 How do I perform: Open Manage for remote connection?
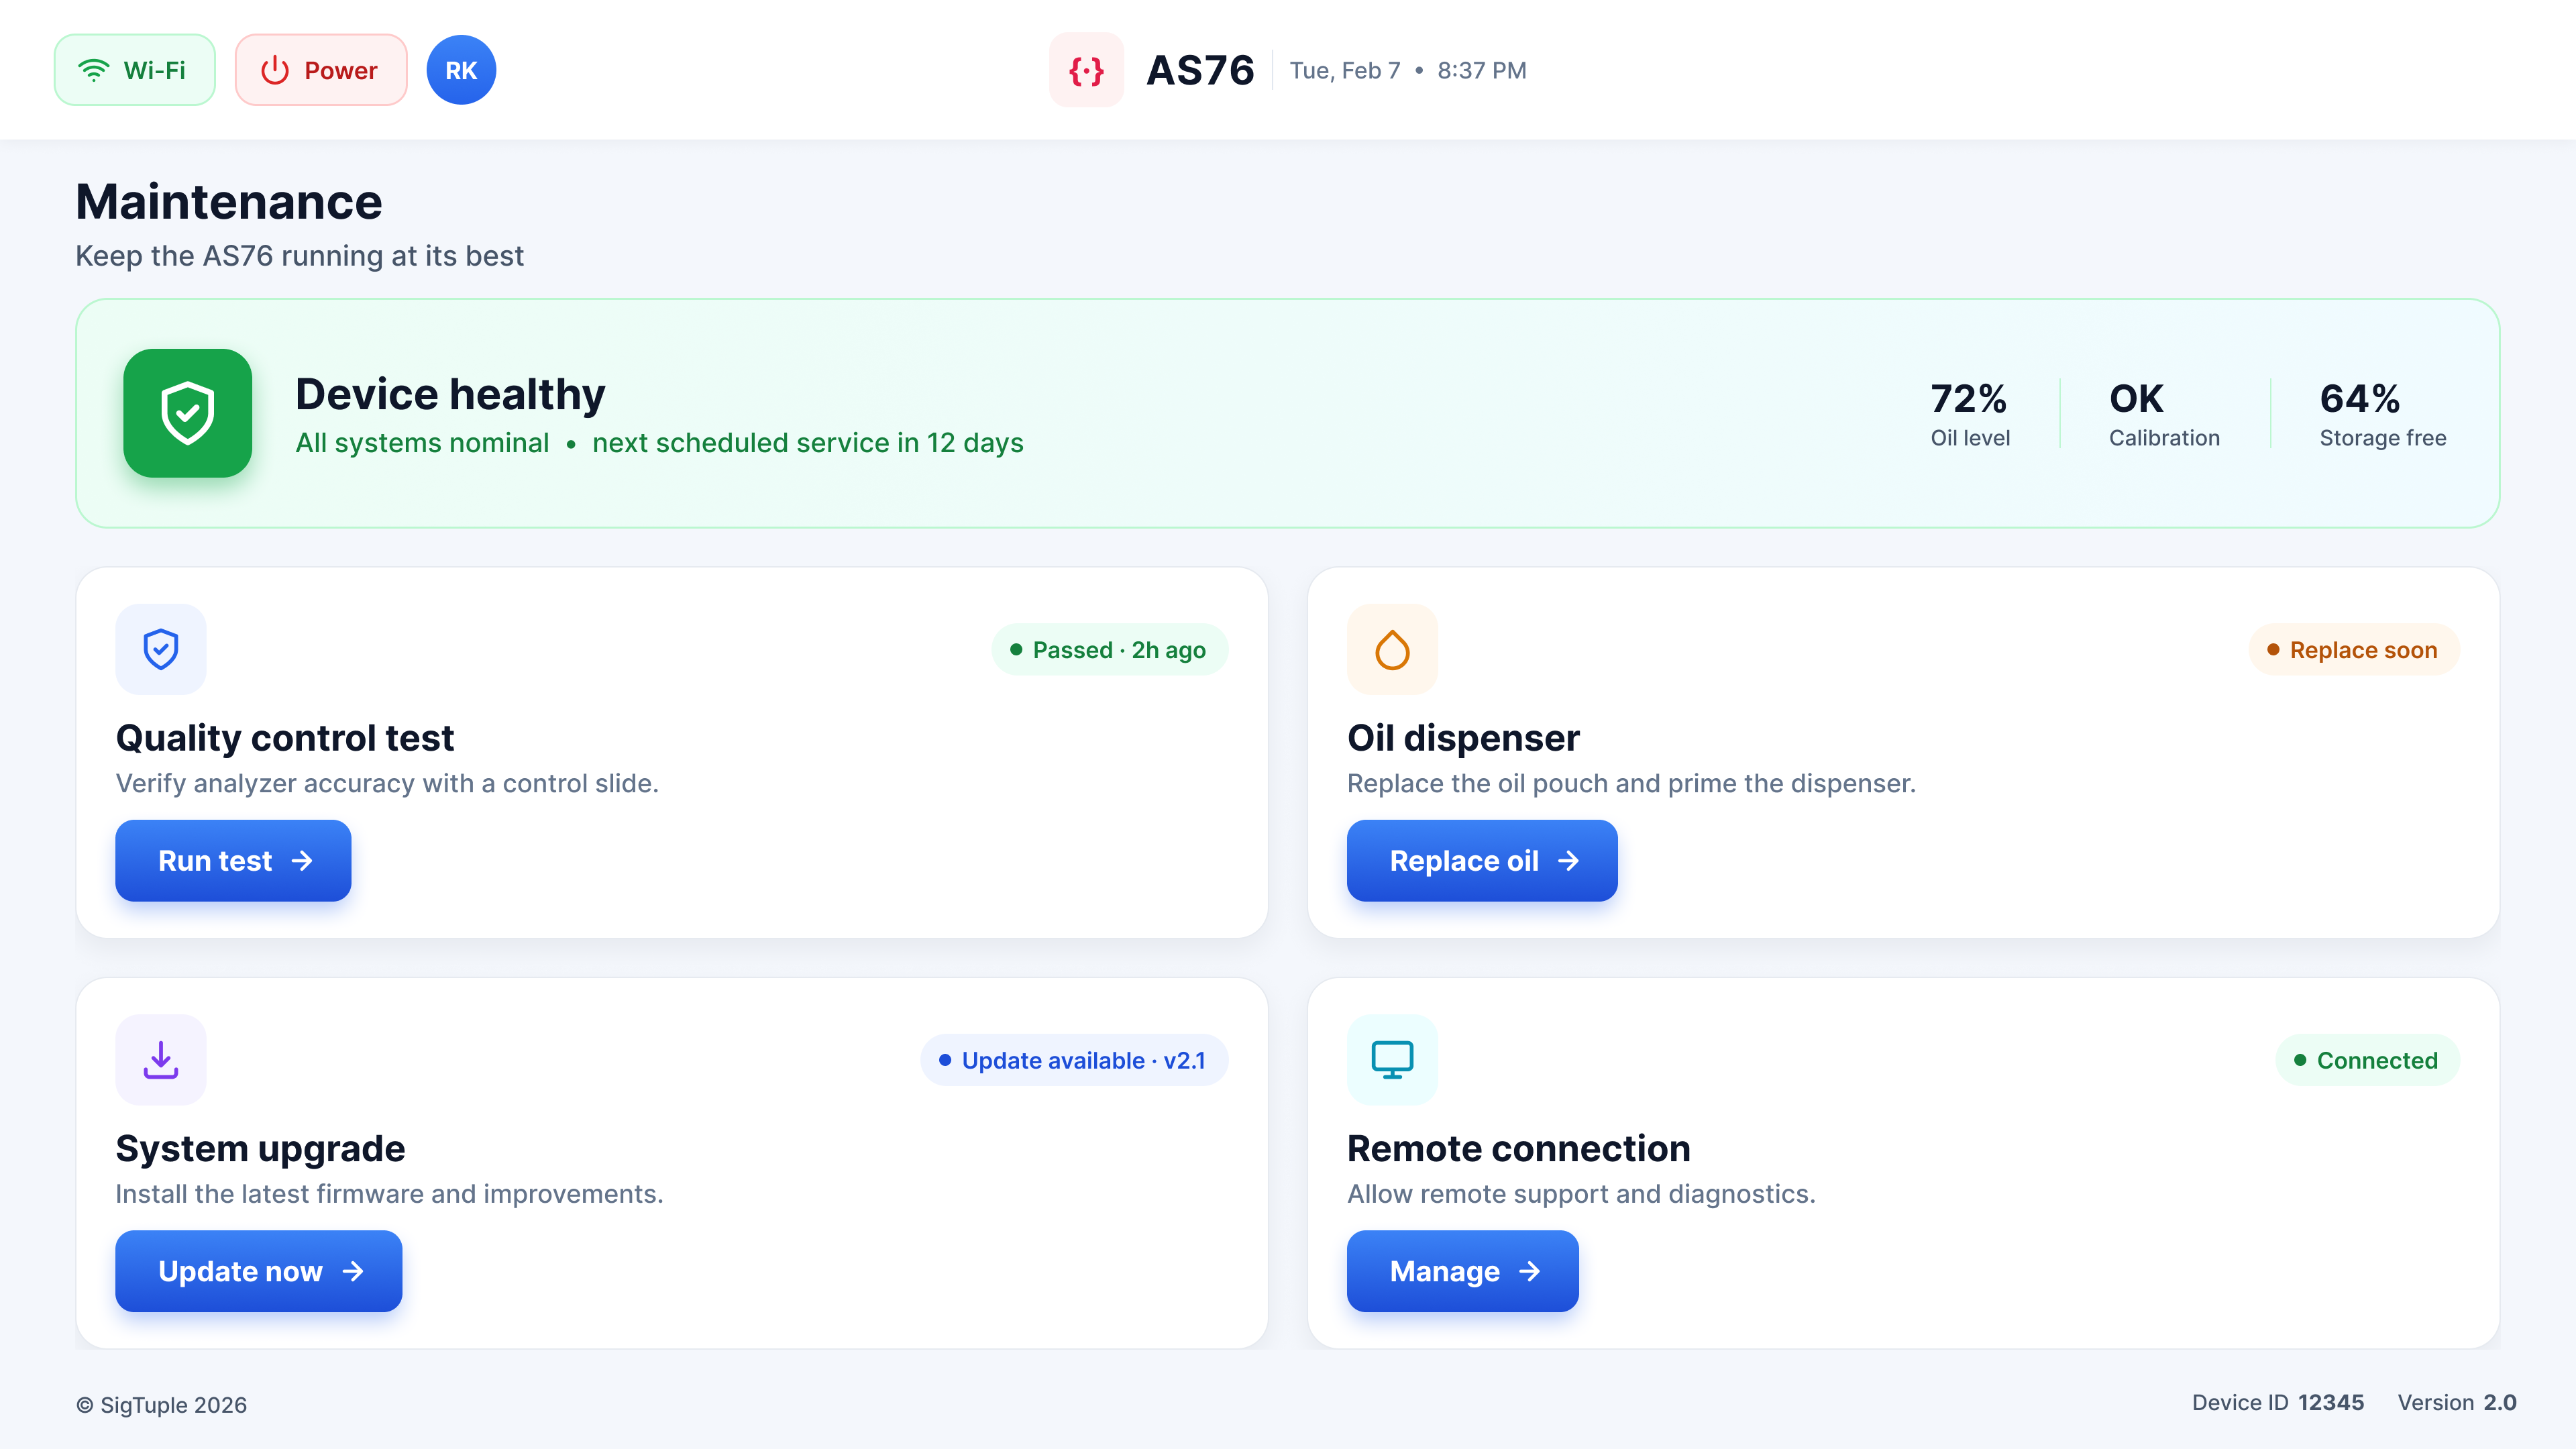pyautogui.click(x=1463, y=1271)
